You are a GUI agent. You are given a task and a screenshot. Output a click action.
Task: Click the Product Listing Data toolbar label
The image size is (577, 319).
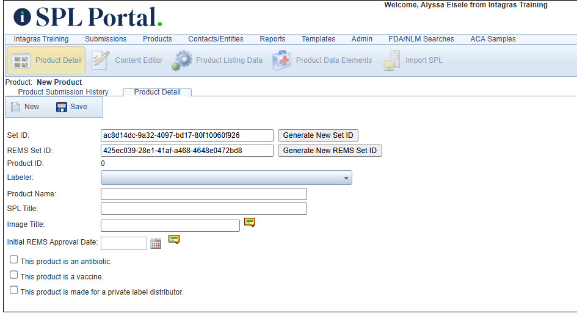[229, 60]
